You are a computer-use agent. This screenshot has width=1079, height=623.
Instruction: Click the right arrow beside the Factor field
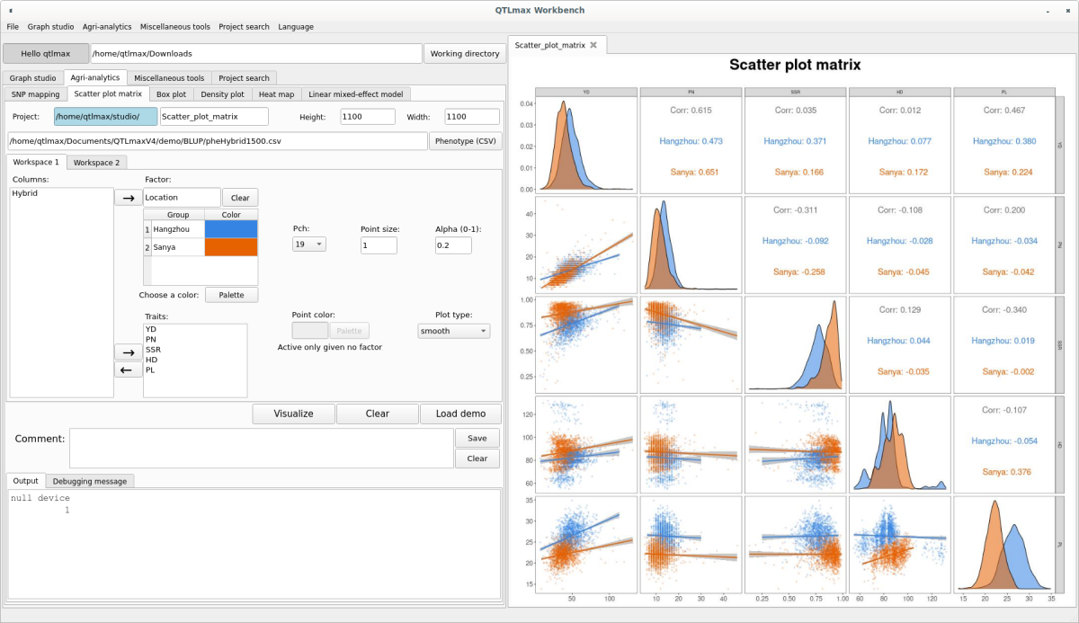point(128,198)
